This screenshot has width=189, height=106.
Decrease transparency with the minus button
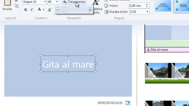click(58, 9)
